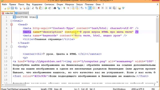Create a new file with toolbar icon
The height and width of the screenshot is (90, 160).
click(4, 8)
